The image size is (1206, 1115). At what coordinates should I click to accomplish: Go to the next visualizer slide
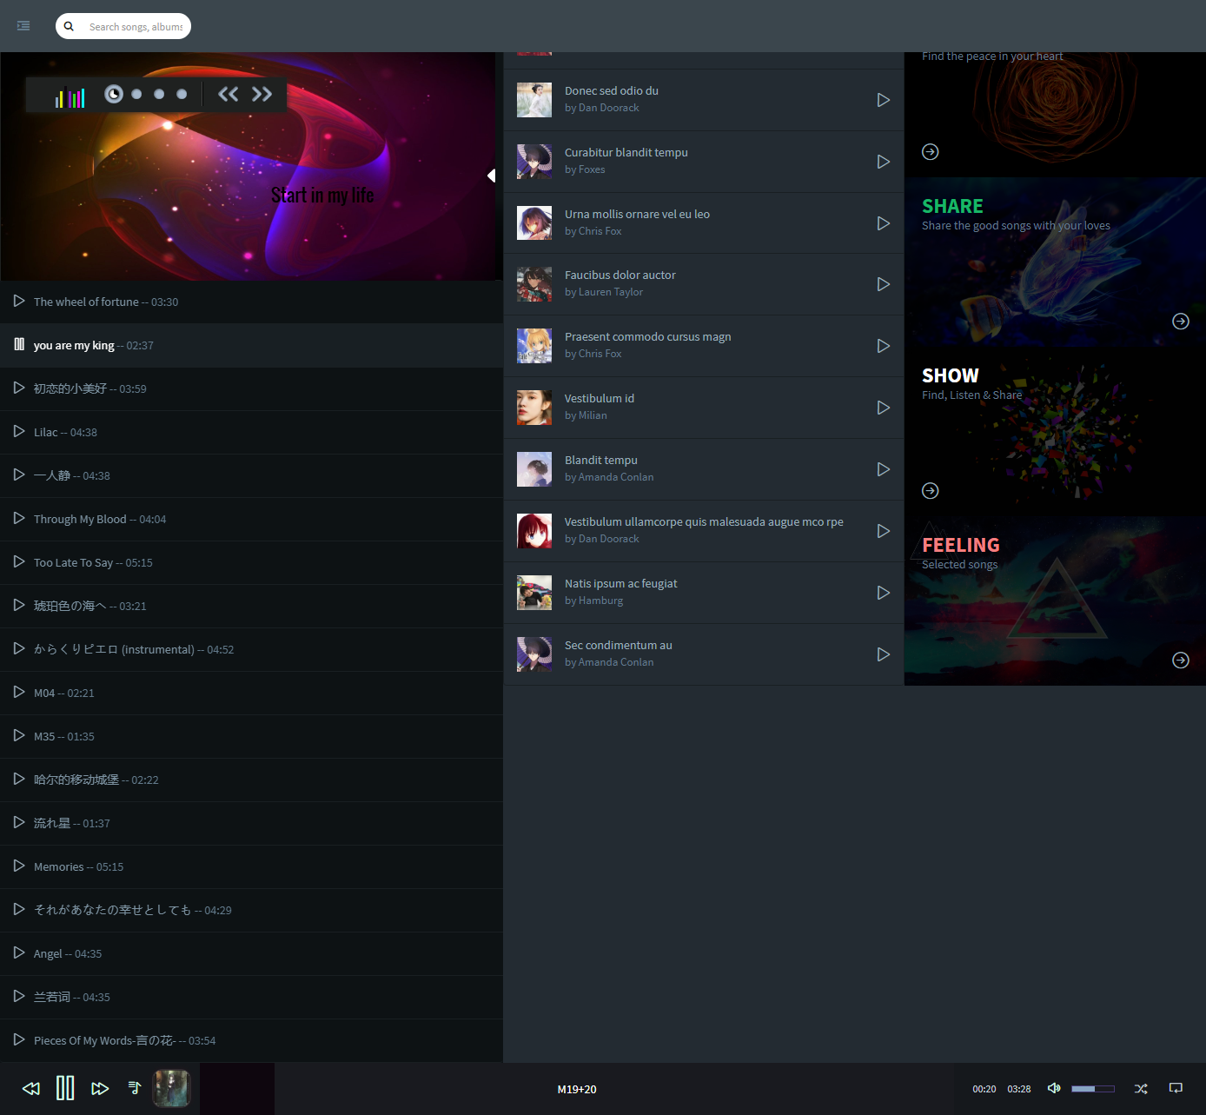coord(262,94)
